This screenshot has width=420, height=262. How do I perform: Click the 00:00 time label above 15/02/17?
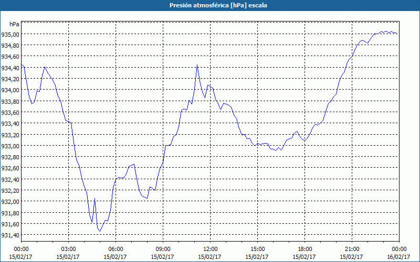(21, 249)
